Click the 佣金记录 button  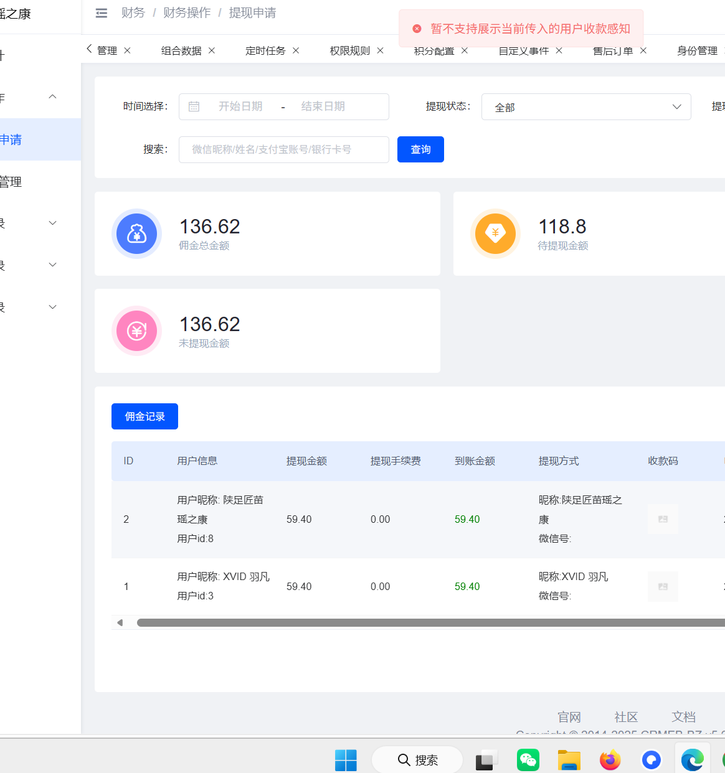[145, 416]
